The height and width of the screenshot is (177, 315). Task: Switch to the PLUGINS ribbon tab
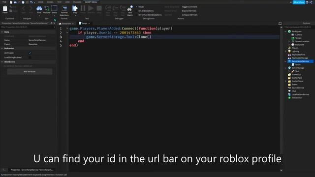[77, 2]
